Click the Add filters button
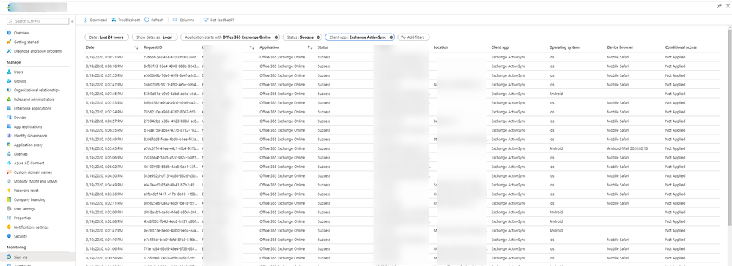Image resolution: width=732 pixels, height=266 pixels. point(413,37)
